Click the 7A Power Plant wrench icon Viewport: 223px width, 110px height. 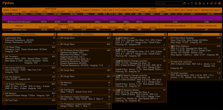pos(54,52)
